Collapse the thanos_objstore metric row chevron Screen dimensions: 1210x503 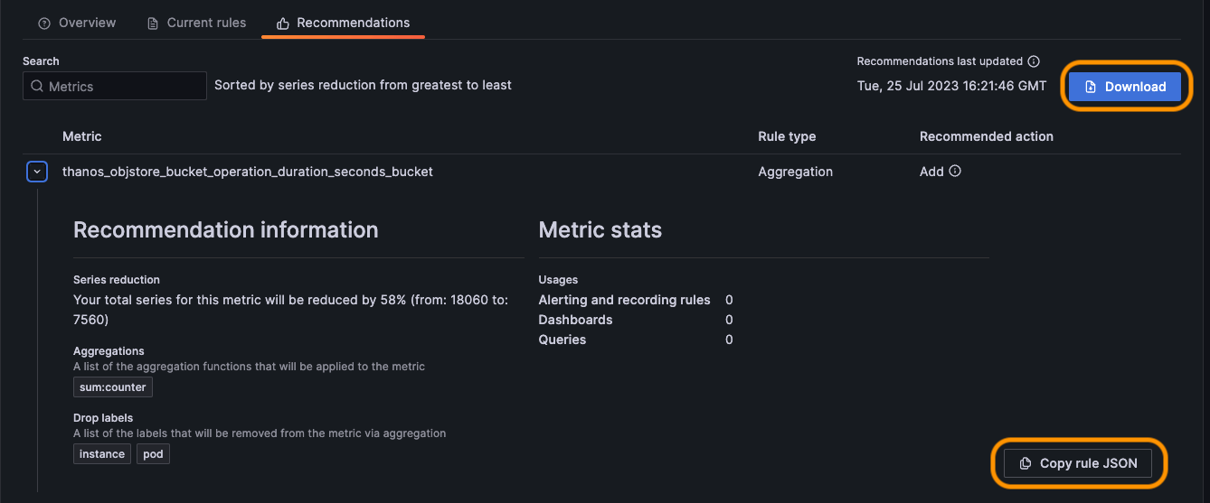point(37,171)
